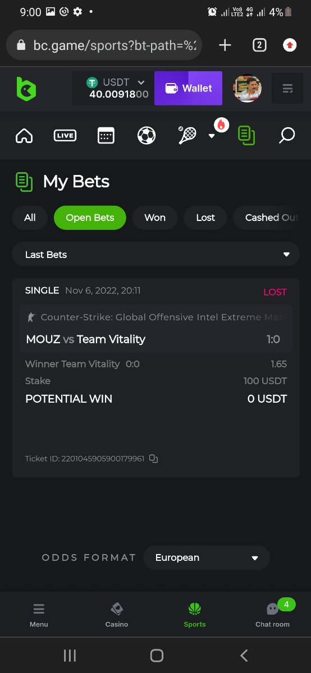This screenshot has height=673, width=311.
Task: Click the BC.Game green logo
Action: [x=26, y=89]
